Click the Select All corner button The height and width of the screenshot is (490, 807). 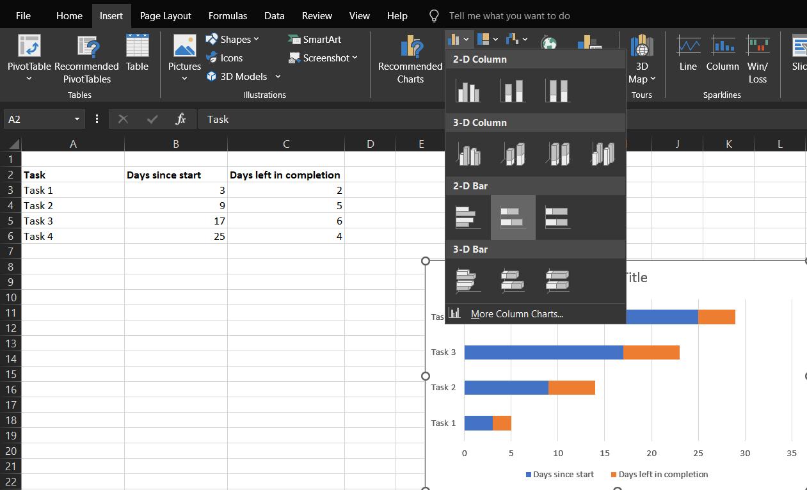[11, 144]
